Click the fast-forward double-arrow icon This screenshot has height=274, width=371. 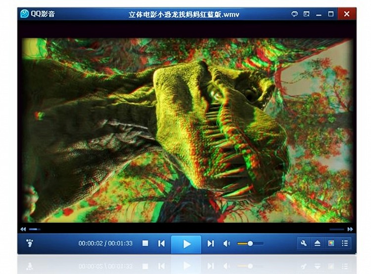(350, 229)
